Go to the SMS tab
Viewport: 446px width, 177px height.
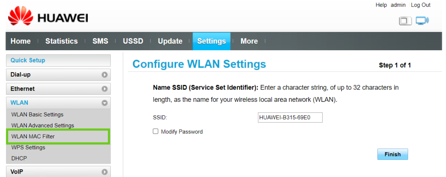[x=100, y=41]
